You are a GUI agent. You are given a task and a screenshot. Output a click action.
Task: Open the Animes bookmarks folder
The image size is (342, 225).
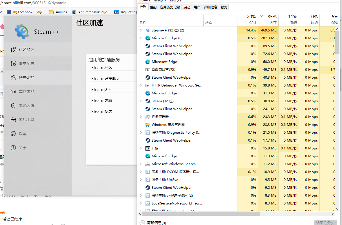coord(58,12)
